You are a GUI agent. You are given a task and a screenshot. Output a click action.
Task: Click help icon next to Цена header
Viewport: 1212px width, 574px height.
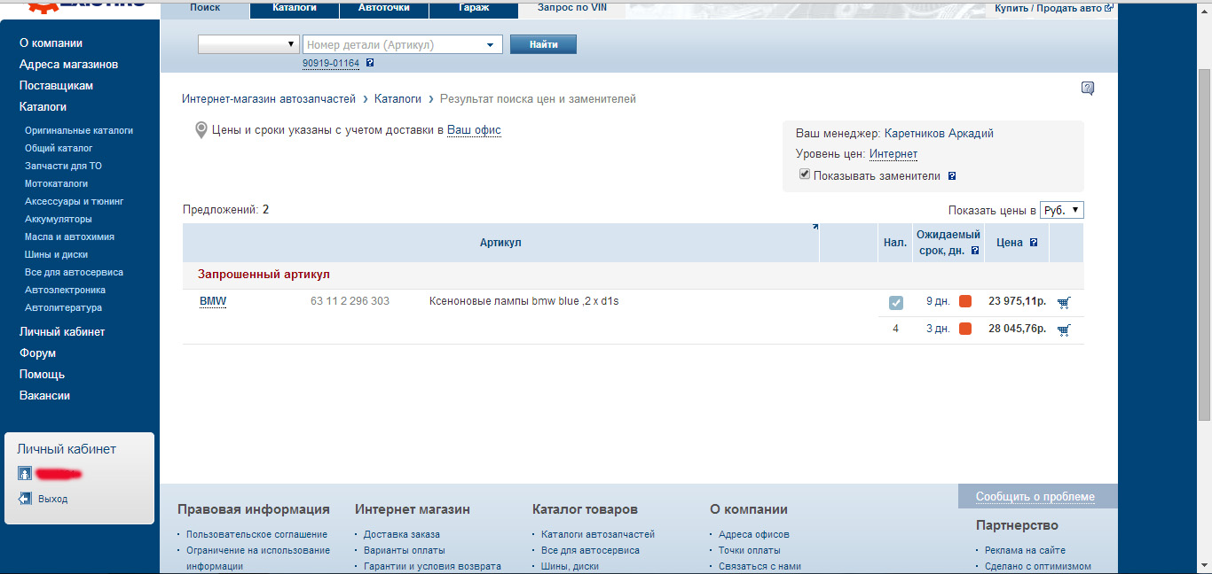(1034, 243)
